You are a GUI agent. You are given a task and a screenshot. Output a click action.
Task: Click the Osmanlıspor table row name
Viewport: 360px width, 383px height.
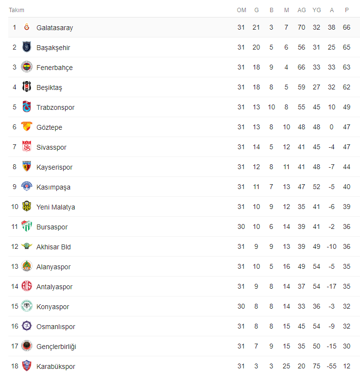click(56, 327)
